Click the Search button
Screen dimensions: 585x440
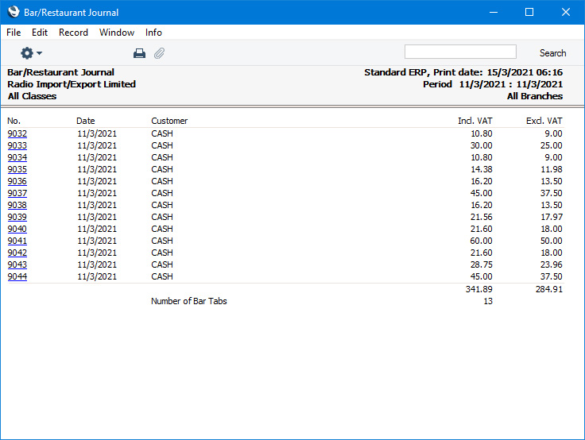(552, 53)
